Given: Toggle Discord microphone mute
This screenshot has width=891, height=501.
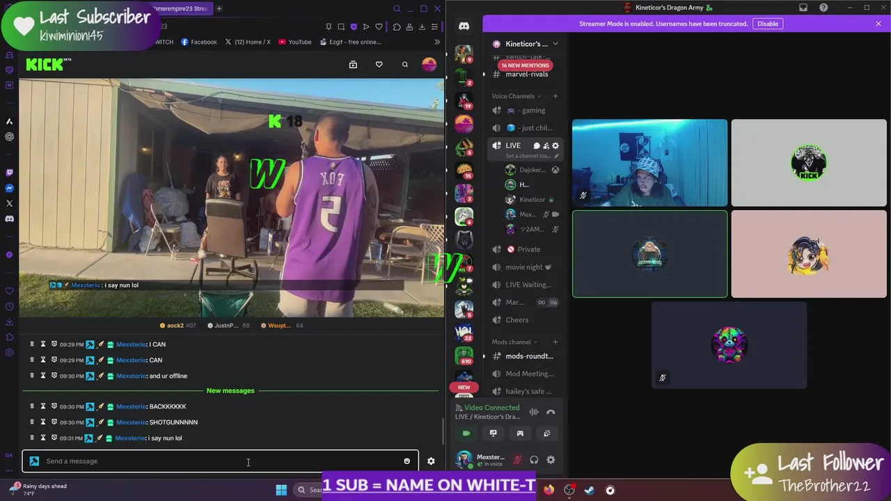Looking at the screenshot, I should pyautogui.click(x=517, y=460).
